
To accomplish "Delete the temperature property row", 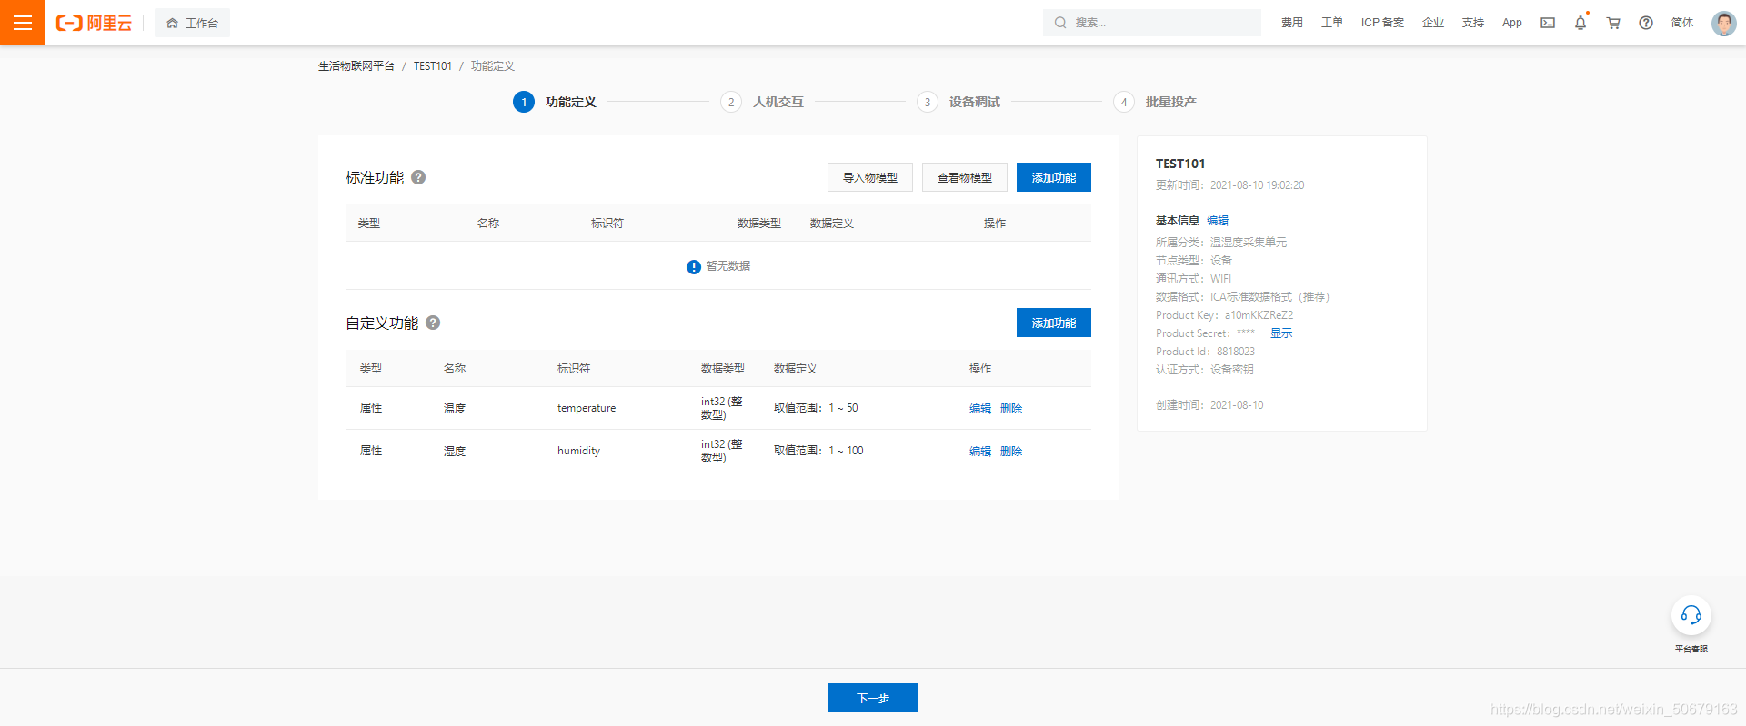I will coord(1011,408).
